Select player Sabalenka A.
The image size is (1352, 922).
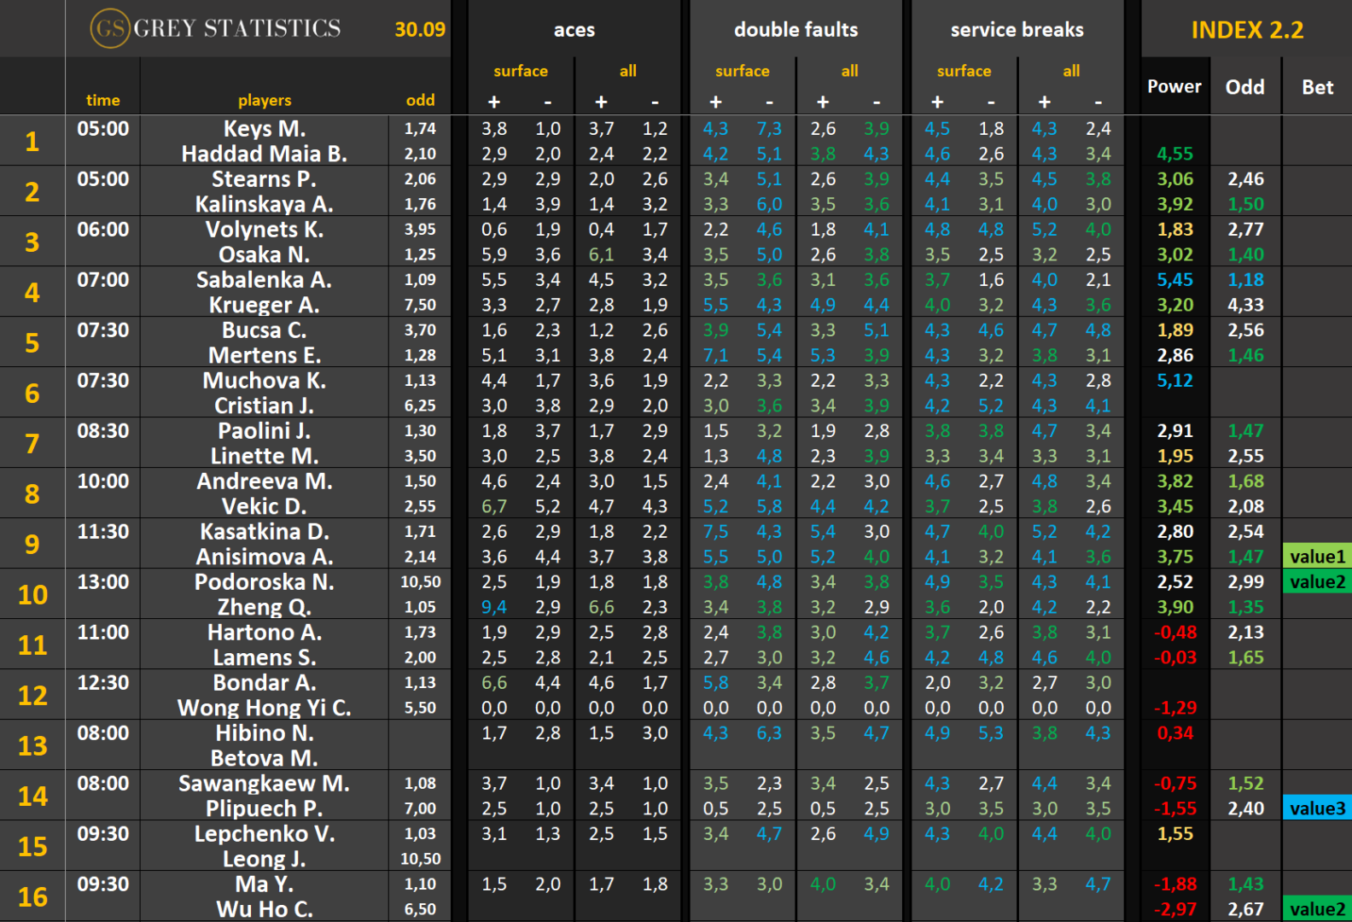point(265,280)
